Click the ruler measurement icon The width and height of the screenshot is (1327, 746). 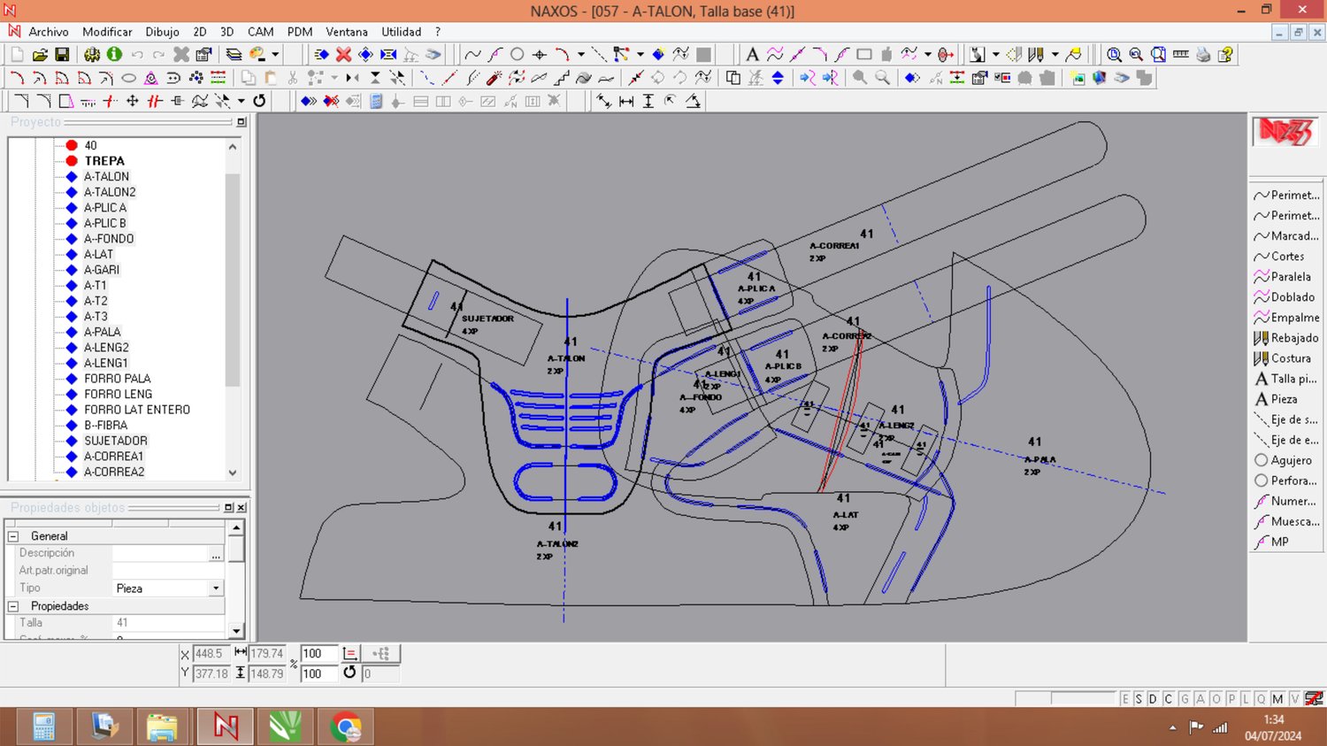(1180, 54)
